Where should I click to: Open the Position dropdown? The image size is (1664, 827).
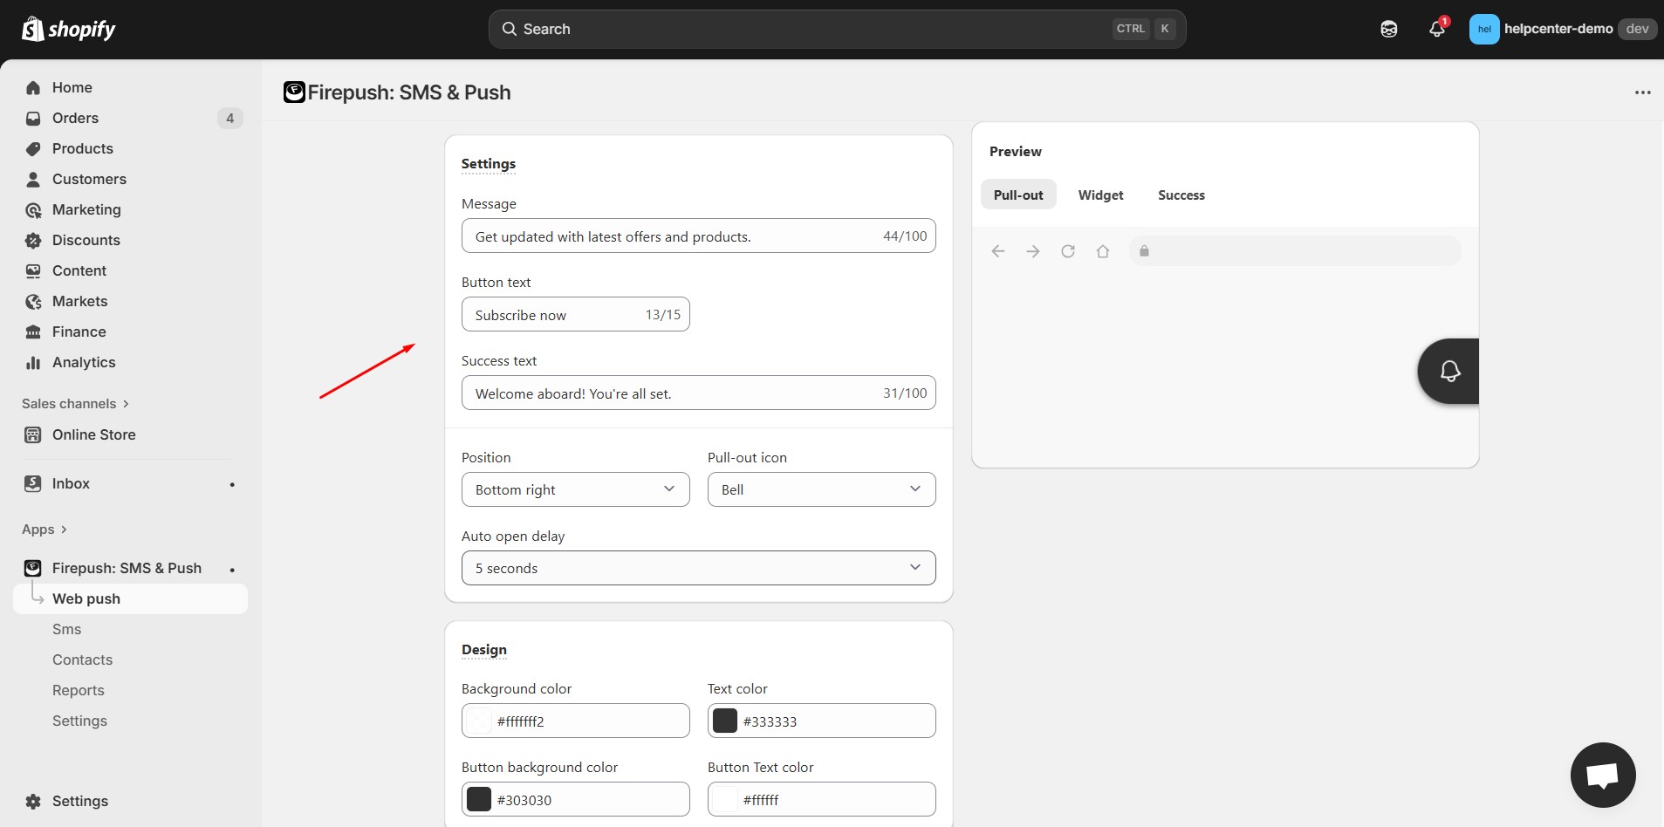coord(575,489)
